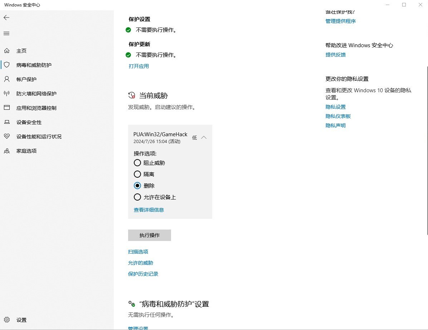The height and width of the screenshot is (330, 428).
Task: Click the vertical scrollbar on the right edge
Action: pos(427,150)
